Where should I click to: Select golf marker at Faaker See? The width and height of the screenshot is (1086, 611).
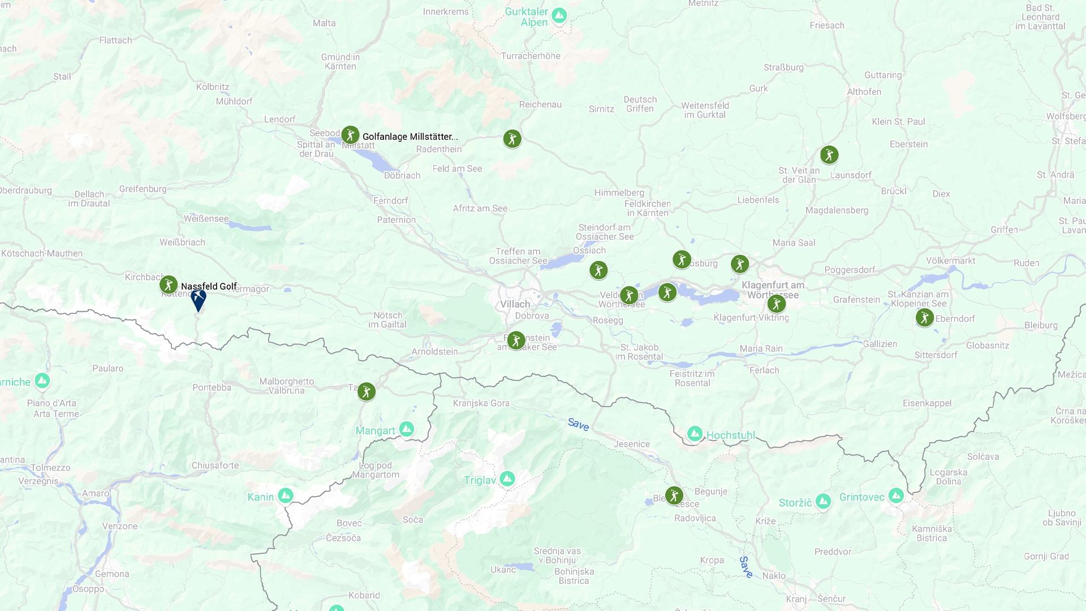516,341
